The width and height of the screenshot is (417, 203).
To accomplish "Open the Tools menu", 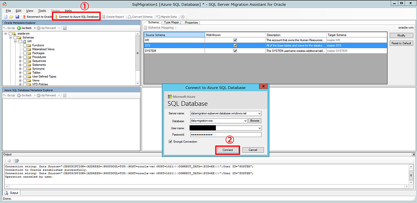I will (42, 11).
